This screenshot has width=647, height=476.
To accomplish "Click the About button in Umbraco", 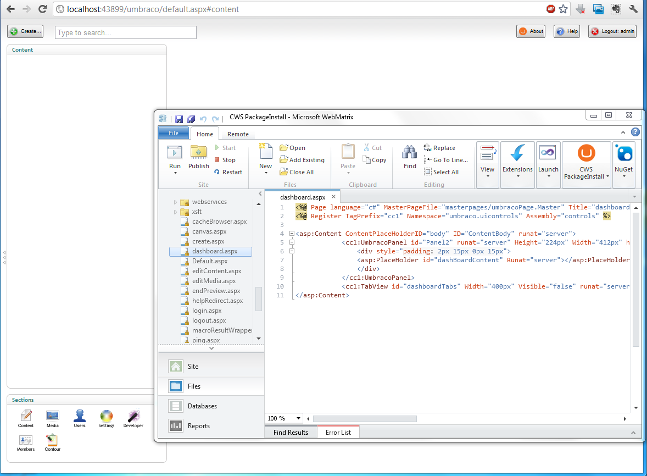I will [531, 31].
